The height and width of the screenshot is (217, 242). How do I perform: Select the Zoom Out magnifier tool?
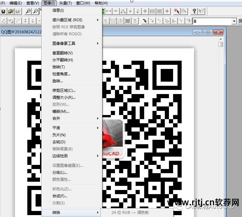pyautogui.click(x=36, y=11)
